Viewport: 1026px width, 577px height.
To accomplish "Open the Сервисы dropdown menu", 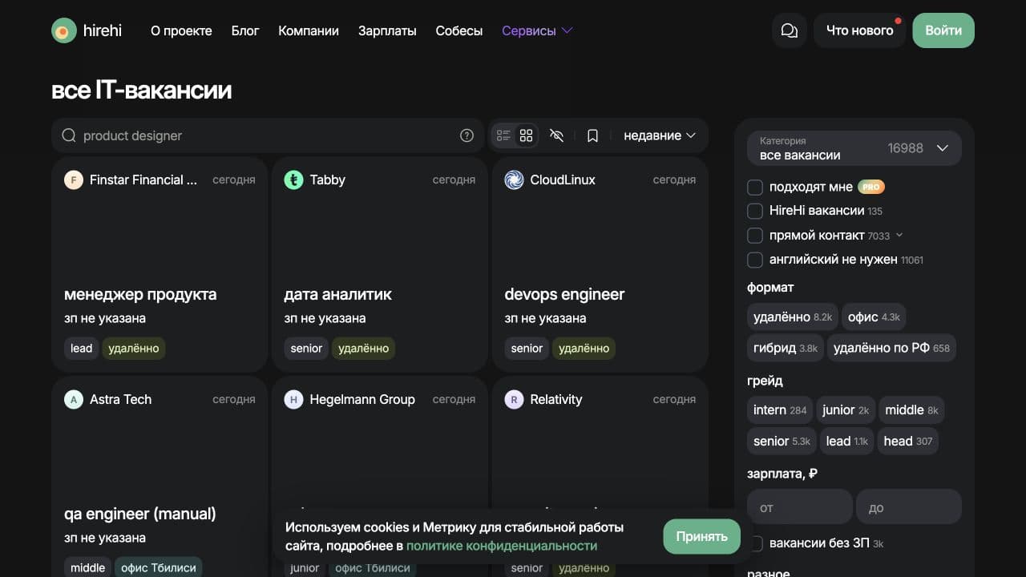I will tap(537, 30).
